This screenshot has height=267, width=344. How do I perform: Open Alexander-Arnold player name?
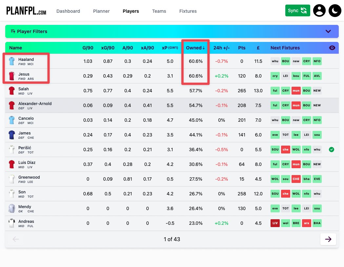click(35, 103)
